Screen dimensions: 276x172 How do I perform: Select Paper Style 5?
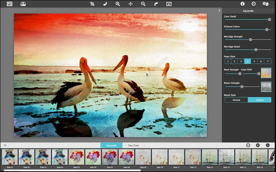254,61
